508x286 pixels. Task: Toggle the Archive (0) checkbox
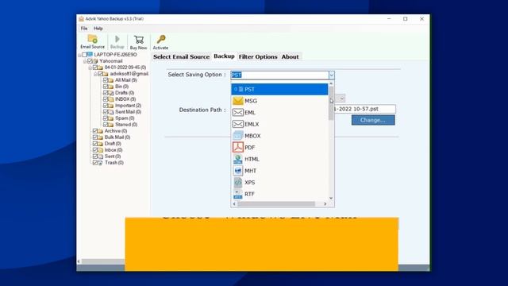click(x=95, y=131)
